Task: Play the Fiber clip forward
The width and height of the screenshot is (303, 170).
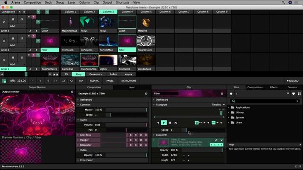Action: pyautogui.click(x=164, y=123)
